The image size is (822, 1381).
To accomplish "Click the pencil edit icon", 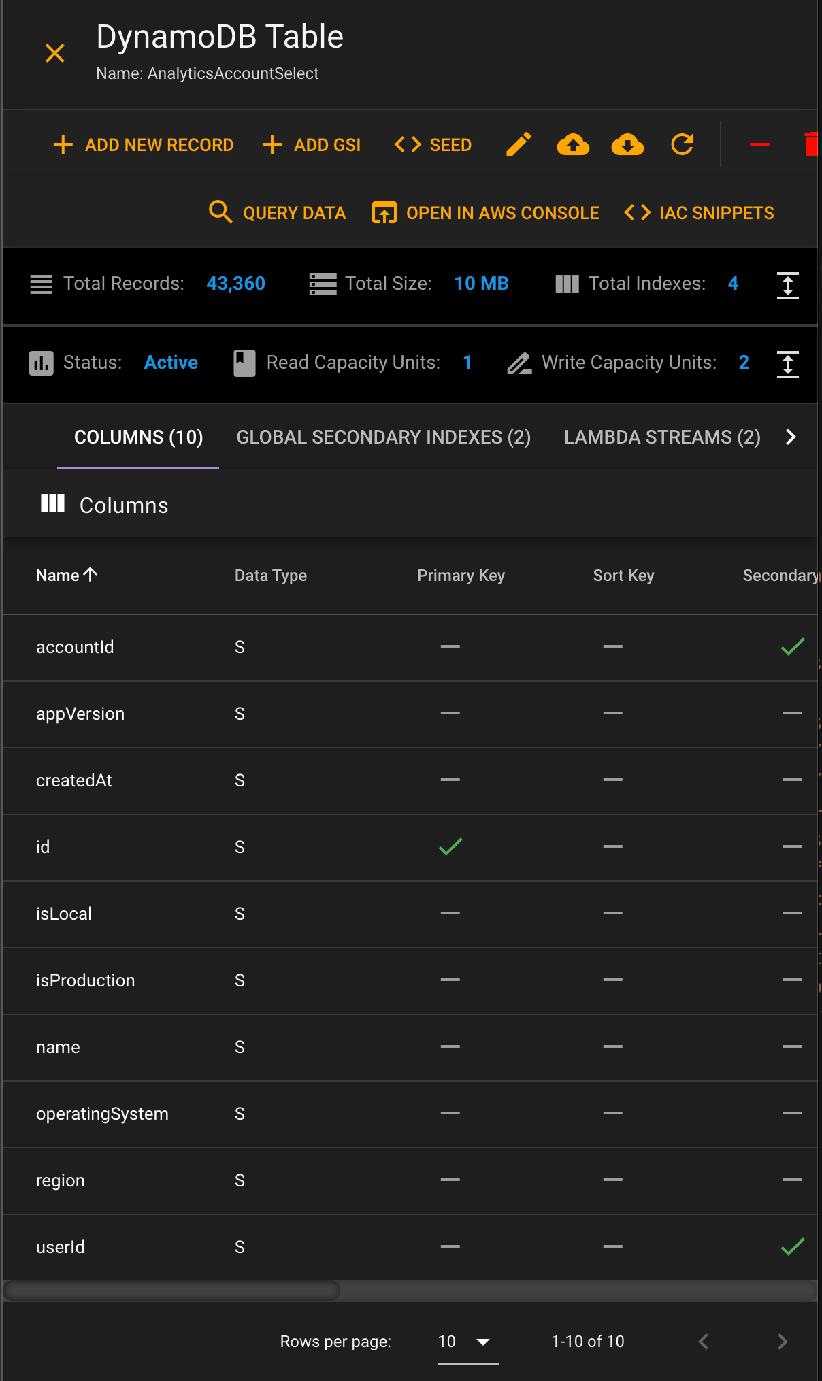I will 519,145.
